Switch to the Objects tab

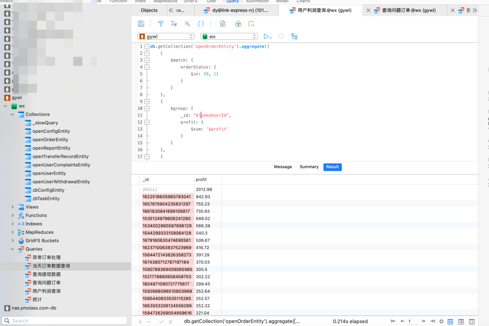(149, 10)
